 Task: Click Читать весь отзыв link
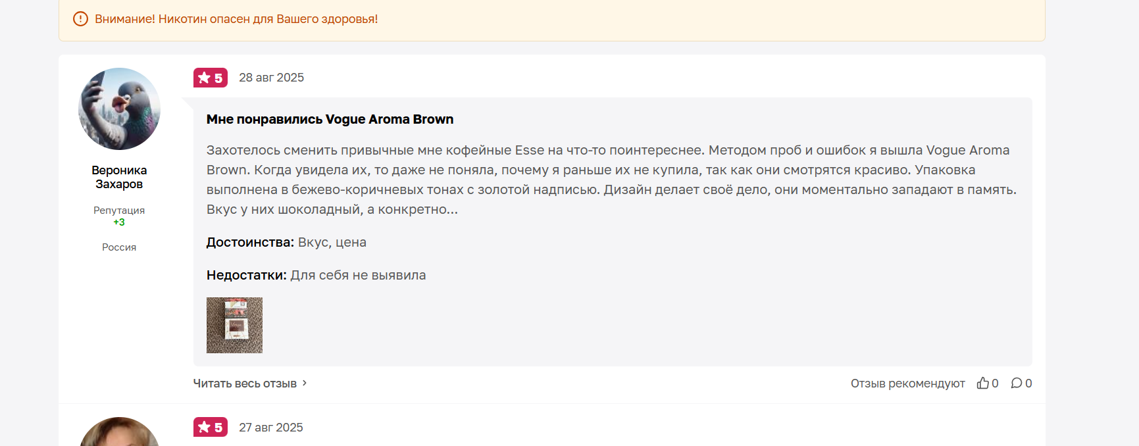pos(245,384)
